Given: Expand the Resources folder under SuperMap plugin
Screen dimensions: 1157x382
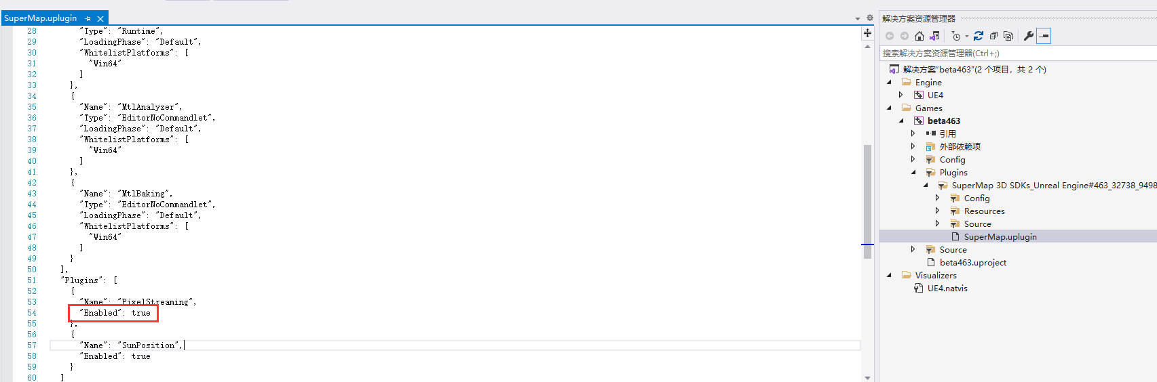Looking at the screenshot, I should (937, 211).
